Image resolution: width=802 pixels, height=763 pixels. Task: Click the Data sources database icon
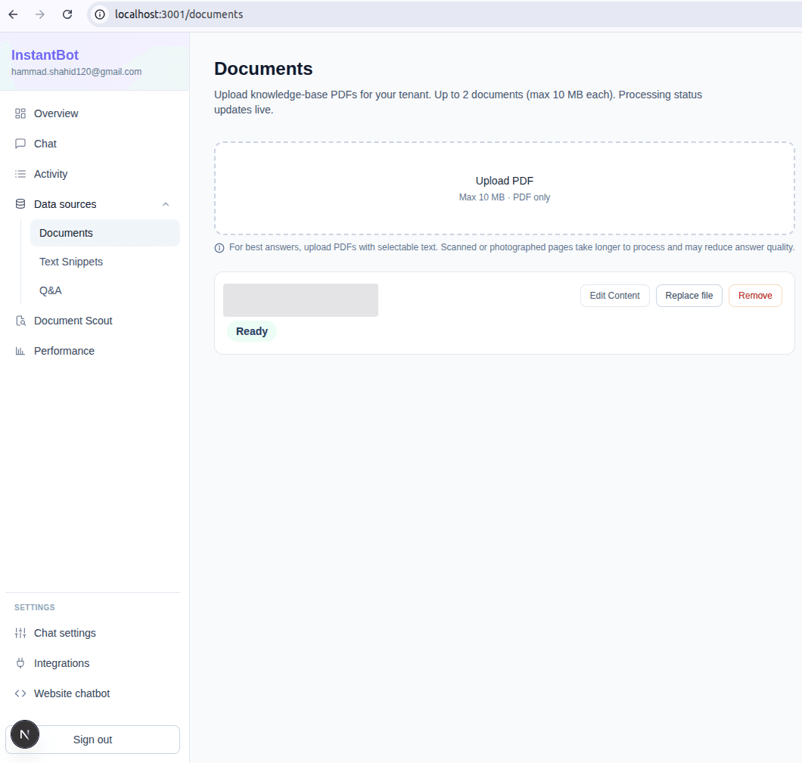pos(20,204)
